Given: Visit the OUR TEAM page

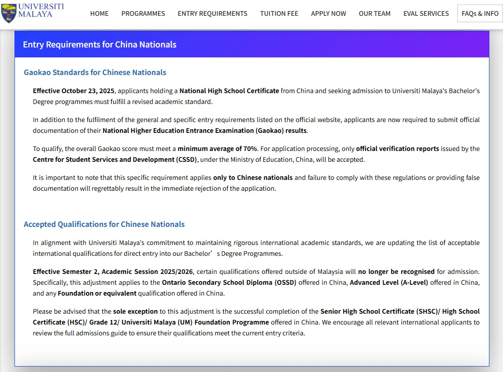Looking at the screenshot, I should click(x=375, y=14).
